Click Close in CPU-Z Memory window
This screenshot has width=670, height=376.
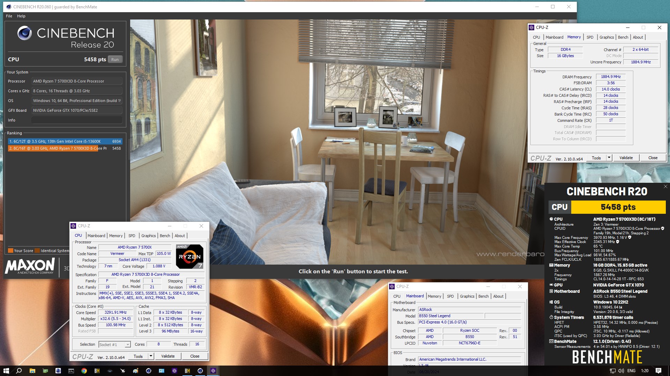pos(653,158)
